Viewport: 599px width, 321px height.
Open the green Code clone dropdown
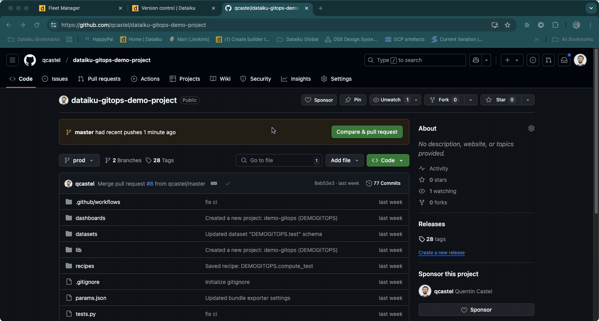point(388,160)
